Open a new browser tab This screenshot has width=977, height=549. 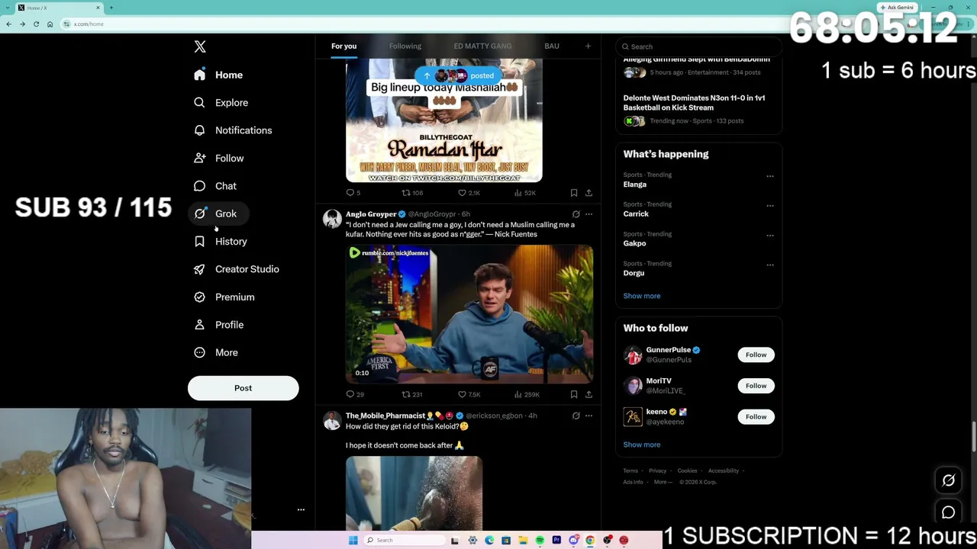point(111,8)
